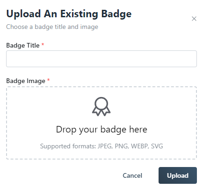203x195 pixels.
Task: Dismiss the modal with the X icon
Action: click(194, 19)
